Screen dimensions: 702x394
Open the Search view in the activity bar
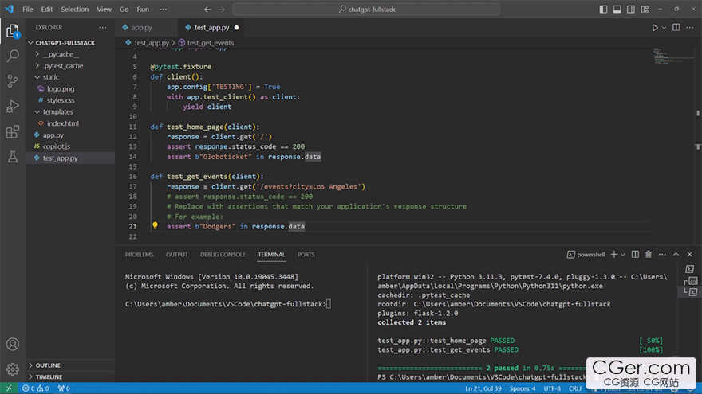pos(13,56)
